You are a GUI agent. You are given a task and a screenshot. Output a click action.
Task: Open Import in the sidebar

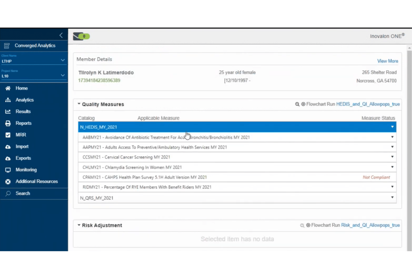coord(22,147)
